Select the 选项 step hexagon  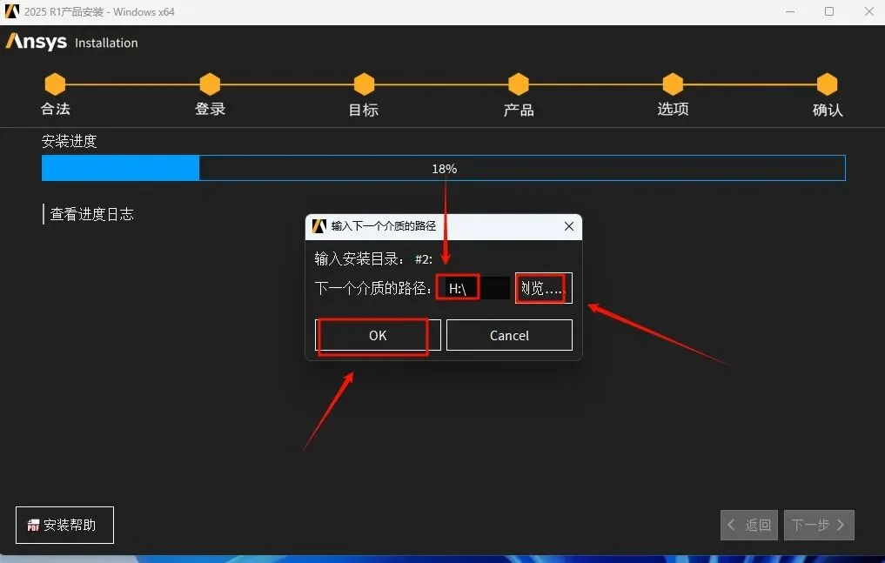point(673,84)
